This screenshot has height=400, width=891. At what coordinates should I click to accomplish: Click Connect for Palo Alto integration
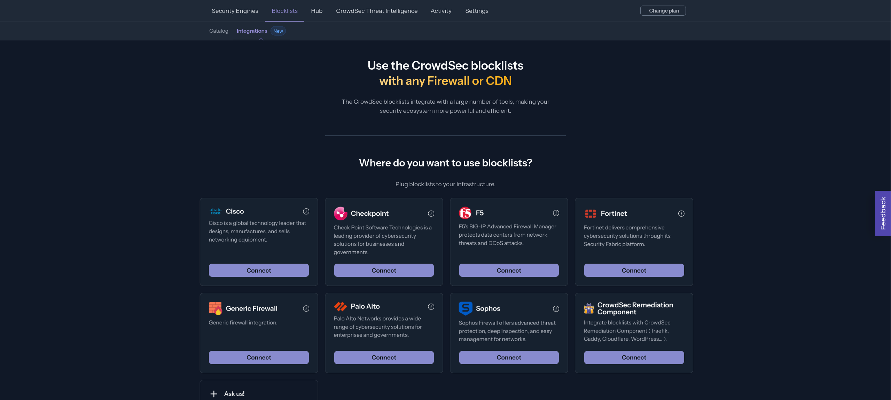point(384,357)
